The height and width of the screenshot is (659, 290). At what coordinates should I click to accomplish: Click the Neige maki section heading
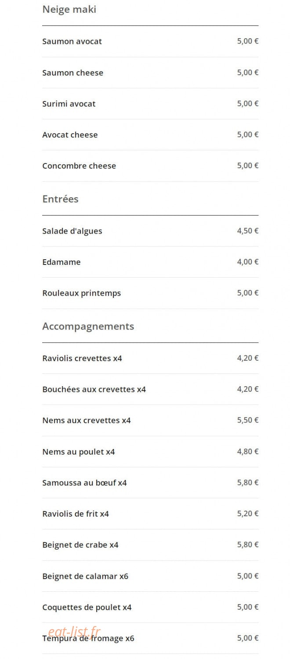point(69,9)
